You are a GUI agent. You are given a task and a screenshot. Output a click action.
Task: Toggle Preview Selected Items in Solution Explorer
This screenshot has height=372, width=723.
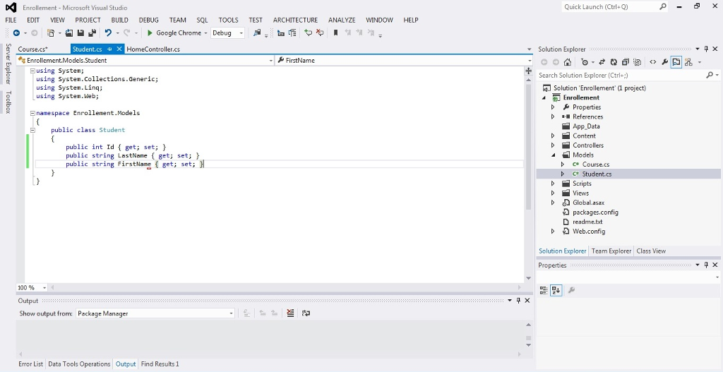[676, 62]
